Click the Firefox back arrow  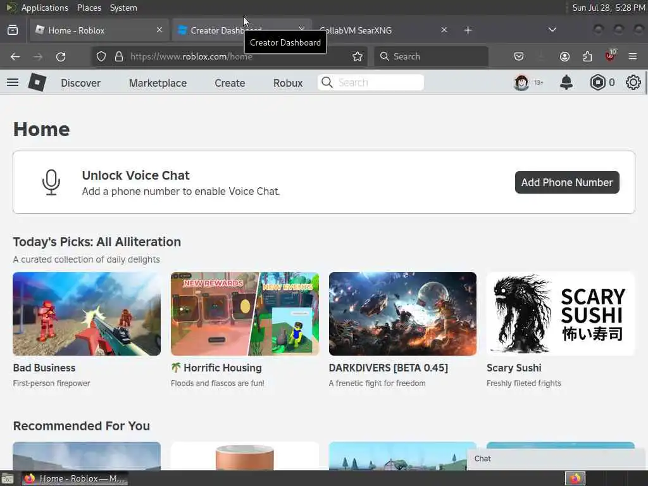coord(15,56)
